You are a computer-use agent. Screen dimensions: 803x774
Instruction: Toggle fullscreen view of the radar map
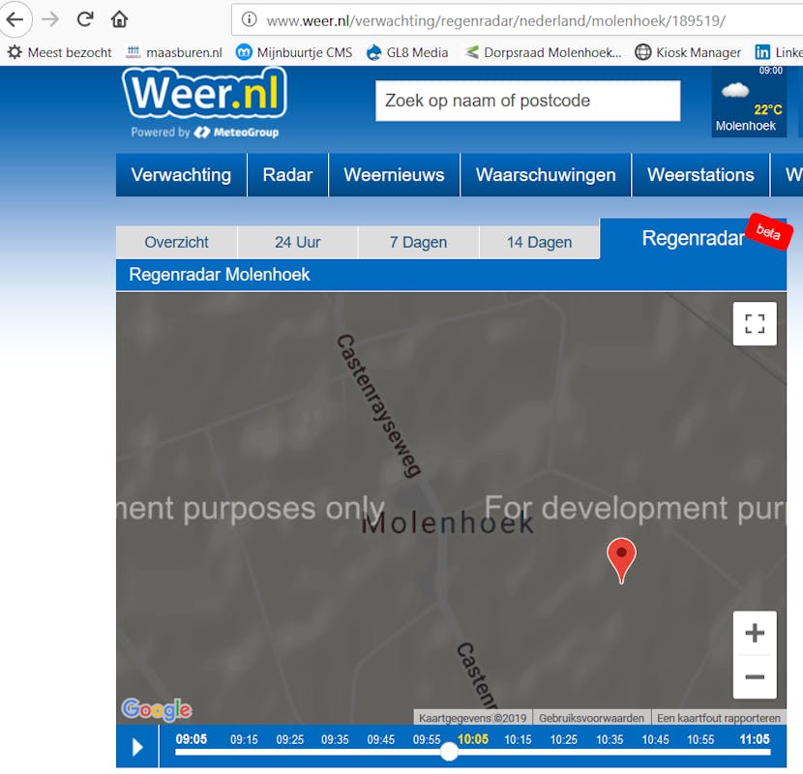click(755, 323)
